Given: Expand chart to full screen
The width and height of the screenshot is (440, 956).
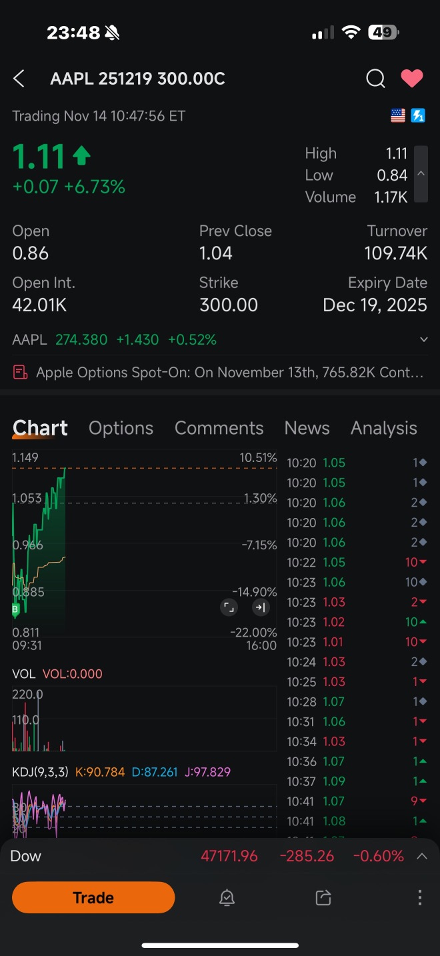Looking at the screenshot, I should pyautogui.click(x=229, y=607).
